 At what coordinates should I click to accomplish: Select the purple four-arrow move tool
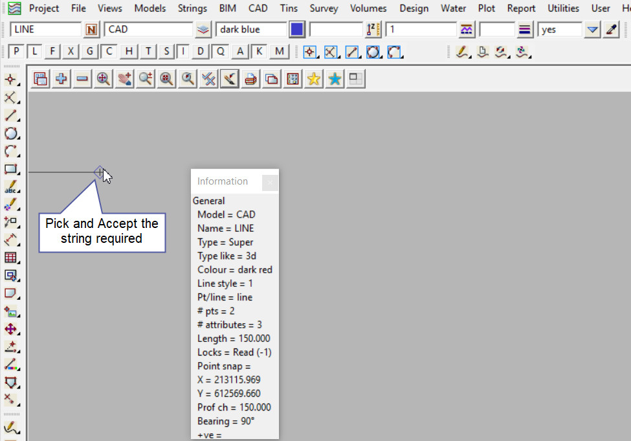(x=10, y=329)
